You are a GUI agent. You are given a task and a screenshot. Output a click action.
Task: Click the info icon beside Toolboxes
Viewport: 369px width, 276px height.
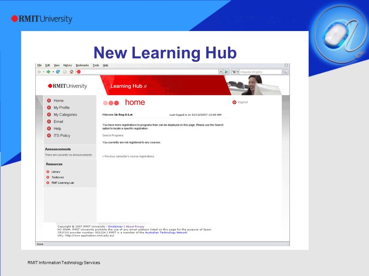coord(48,177)
